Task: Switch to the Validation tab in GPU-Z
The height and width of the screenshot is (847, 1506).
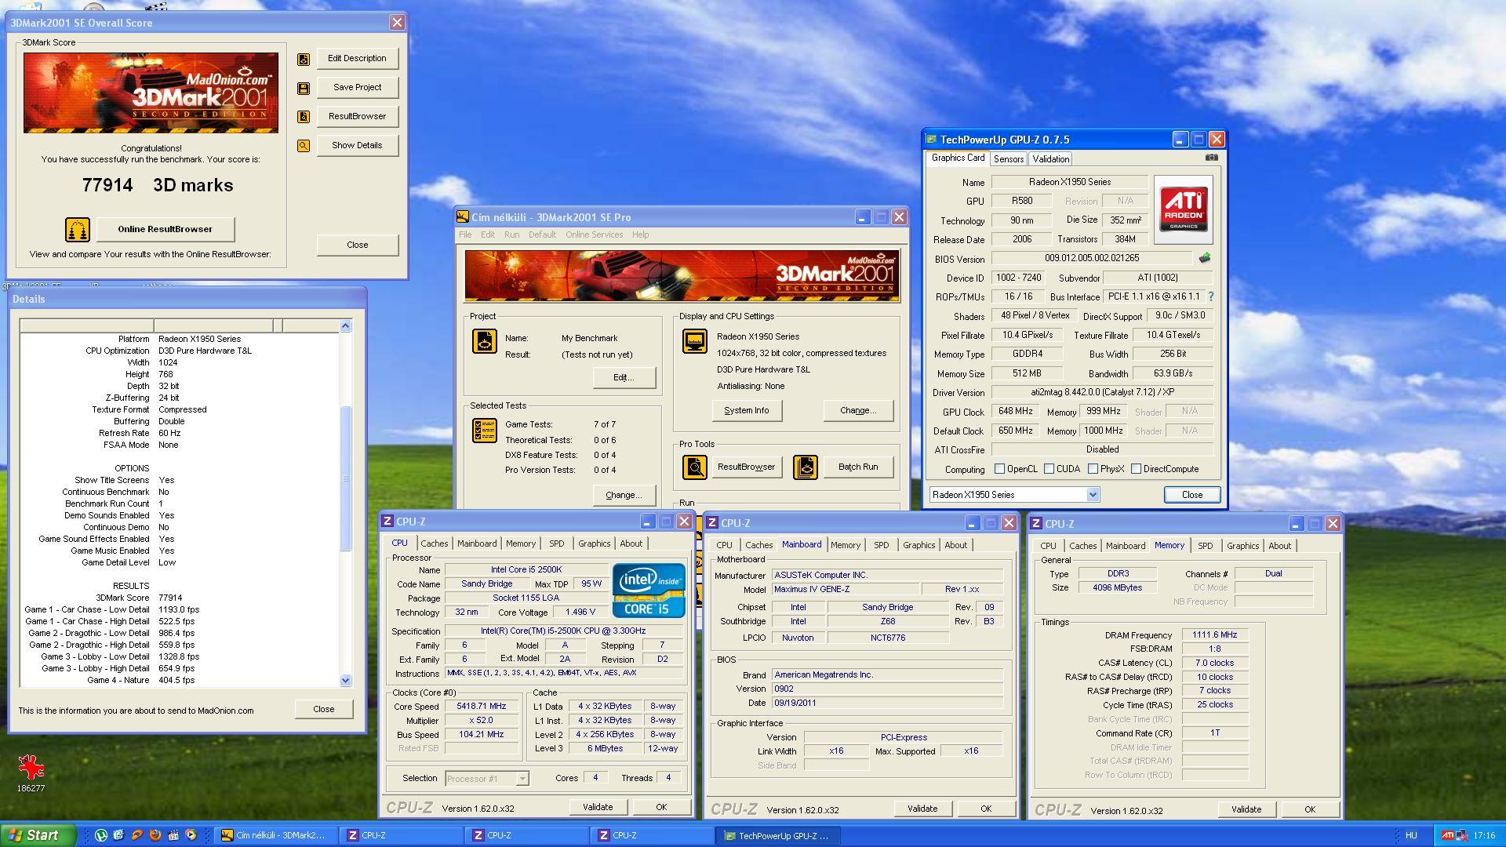Action: [x=1050, y=159]
